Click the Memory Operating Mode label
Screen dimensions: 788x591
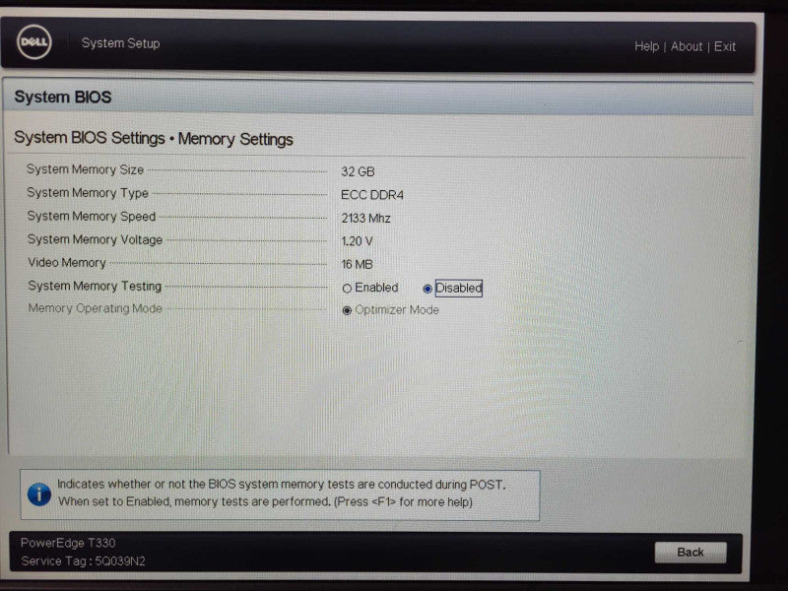tap(95, 308)
